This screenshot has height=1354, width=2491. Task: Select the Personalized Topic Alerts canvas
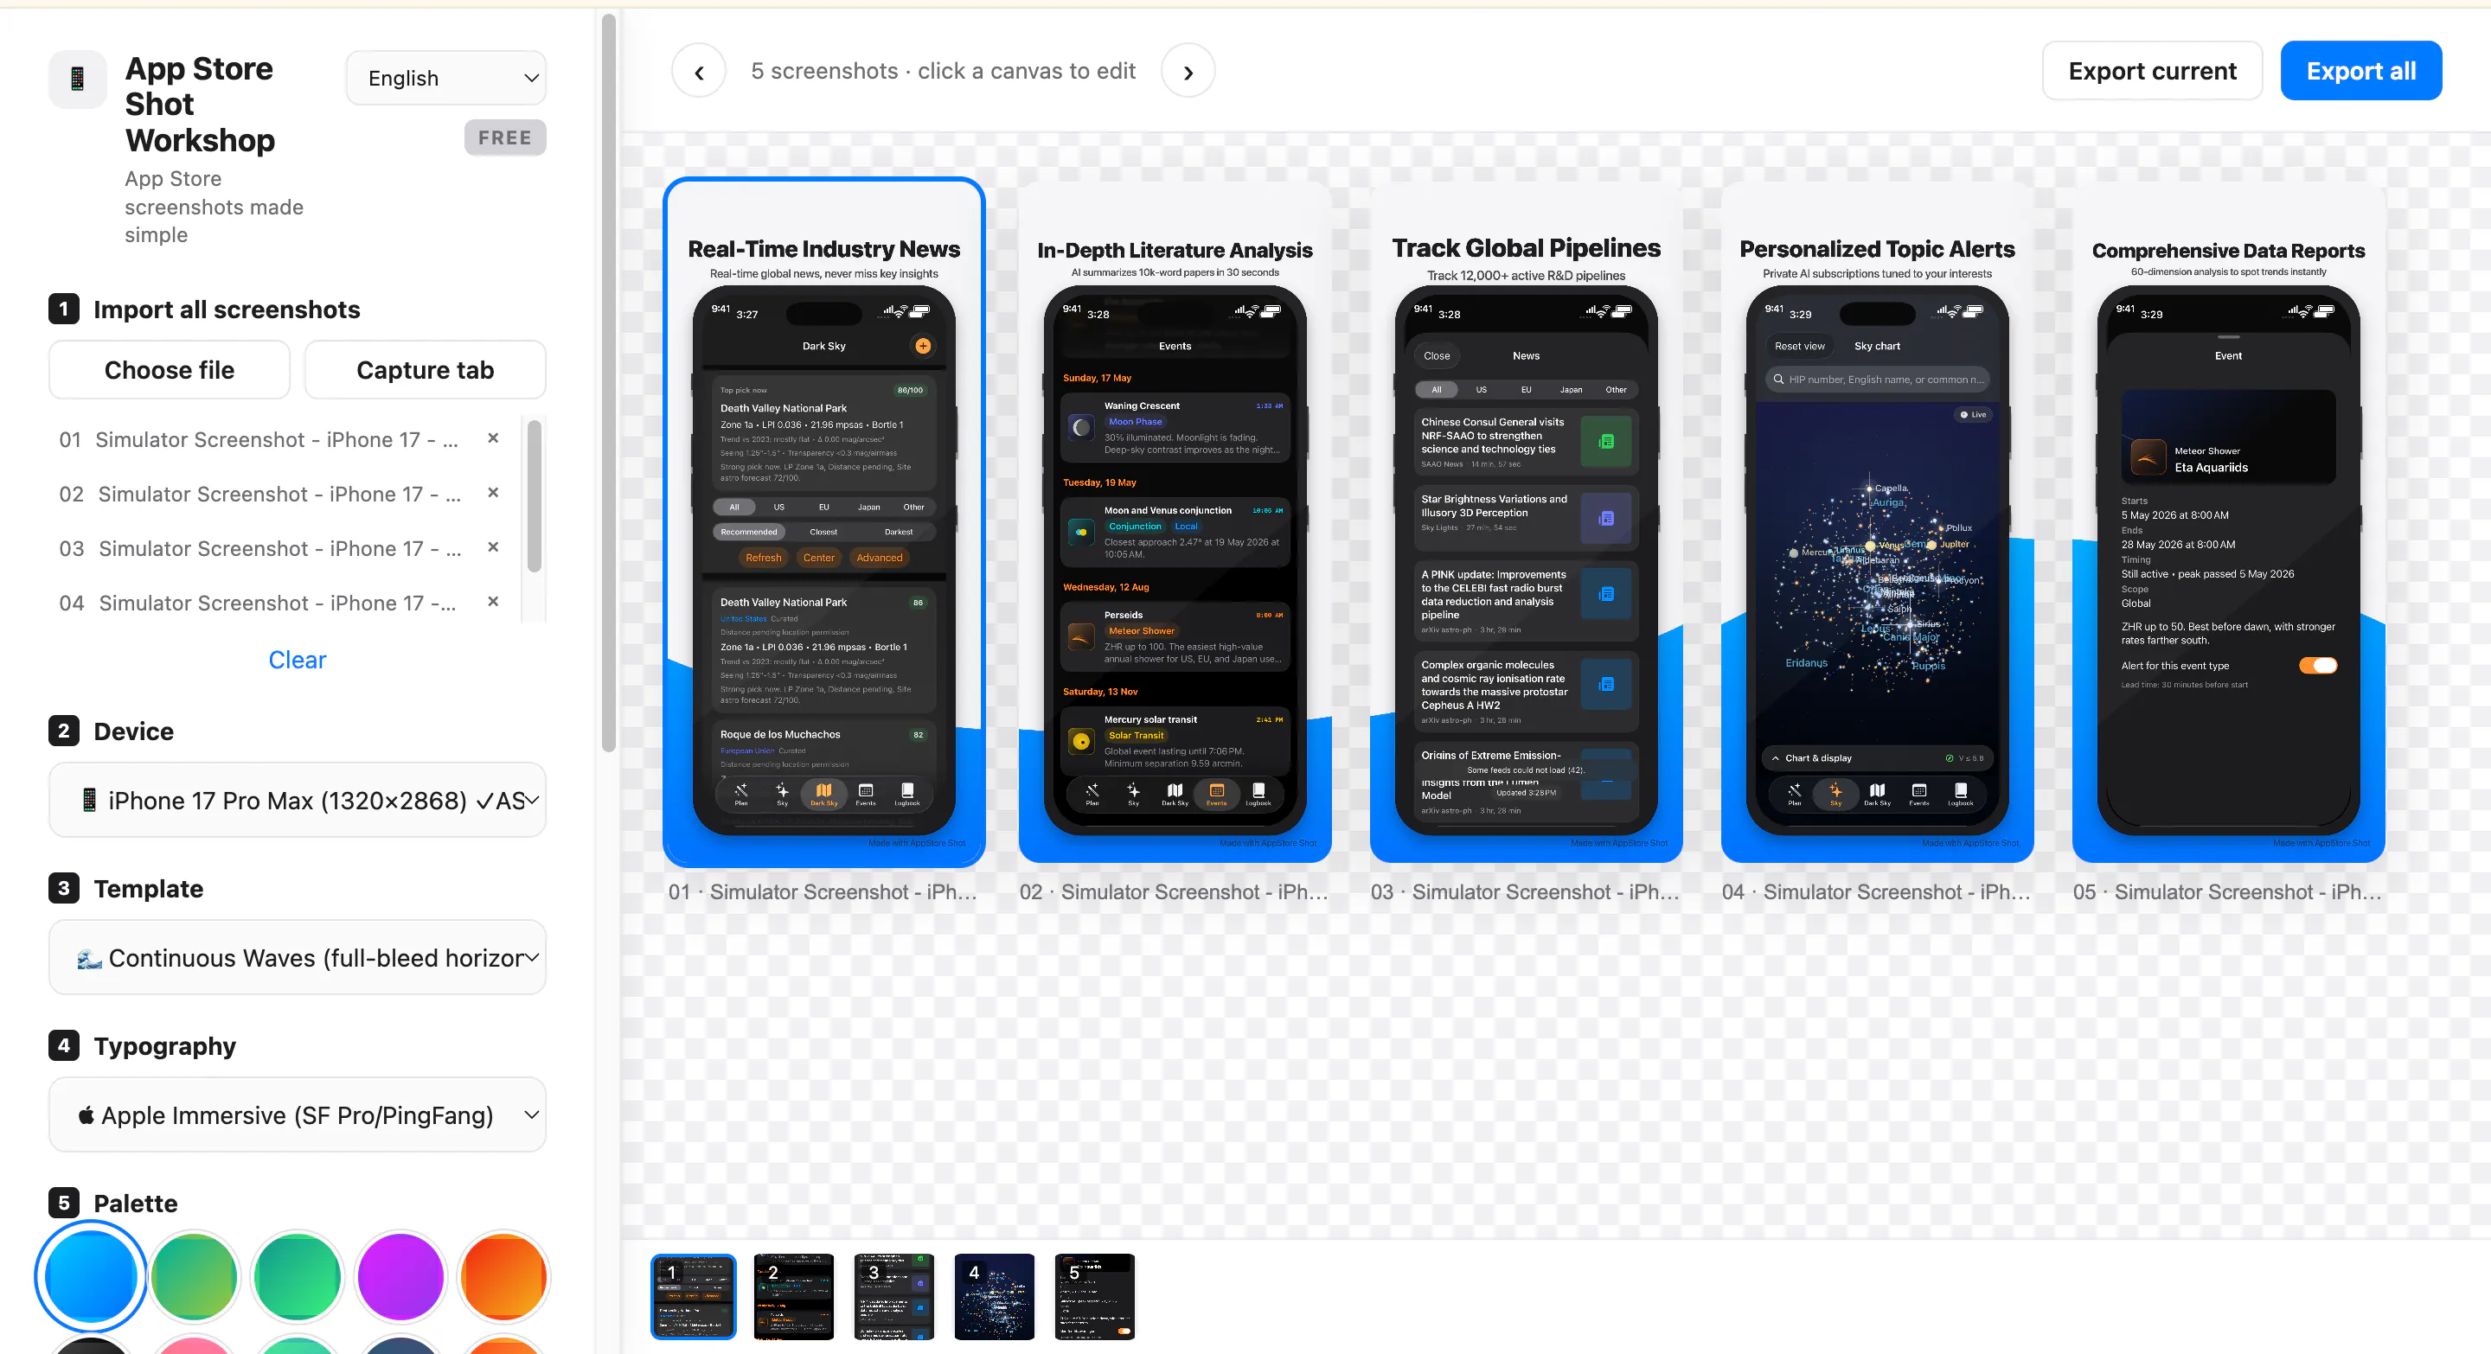[x=1877, y=522]
